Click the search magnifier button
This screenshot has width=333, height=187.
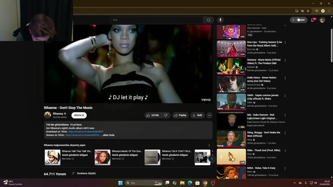[x=209, y=20]
